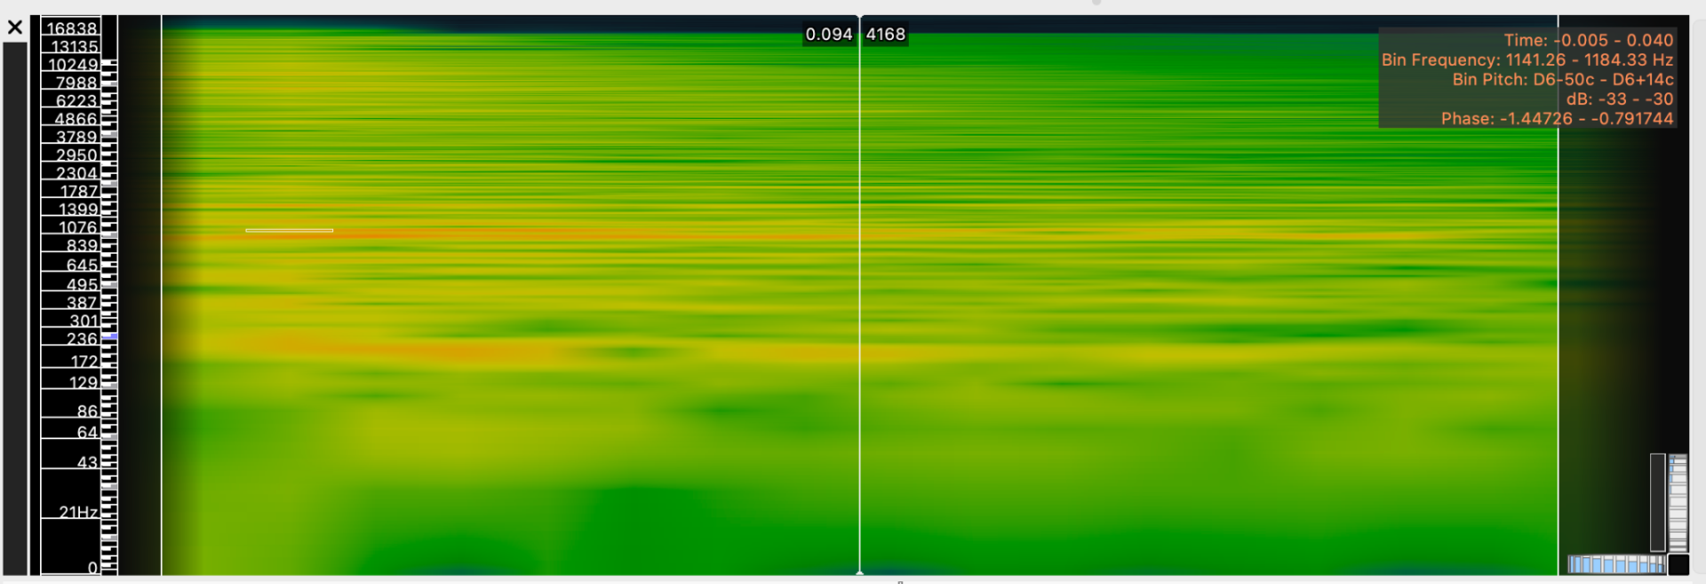Click the 172 frequency scale label
The width and height of the screenshot is (1706, 584).
pyautogui.click(x=84, y=362)
